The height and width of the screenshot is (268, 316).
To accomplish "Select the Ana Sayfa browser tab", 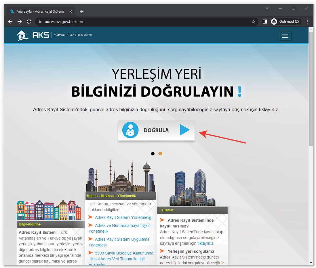I will (x=40, y=11).
